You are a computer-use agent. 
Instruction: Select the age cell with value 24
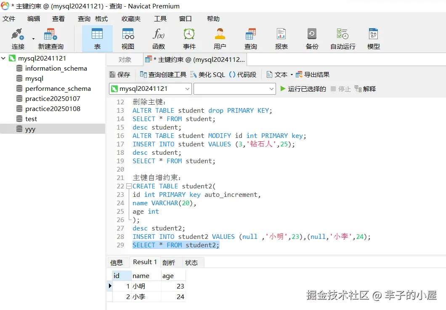click(x=173, y=297)
